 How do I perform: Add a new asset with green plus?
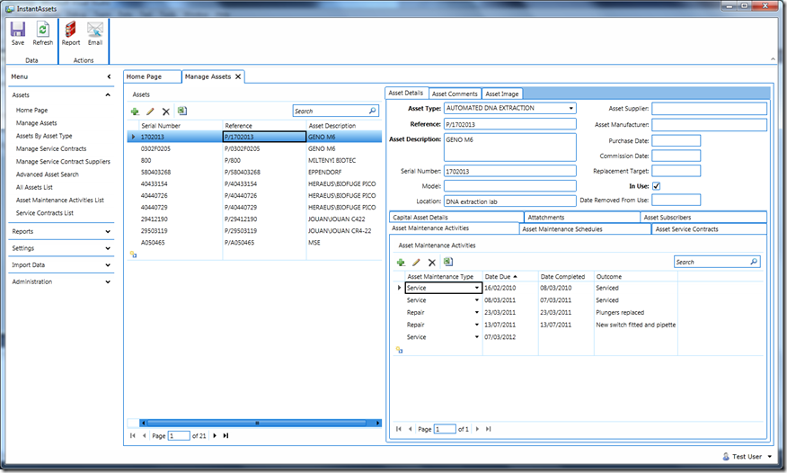(x=135, y=112)
